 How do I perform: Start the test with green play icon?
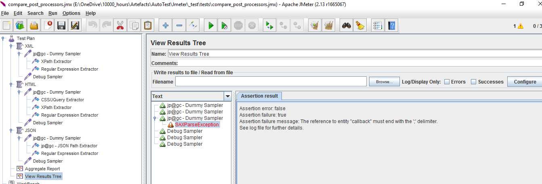pos(211,25)
